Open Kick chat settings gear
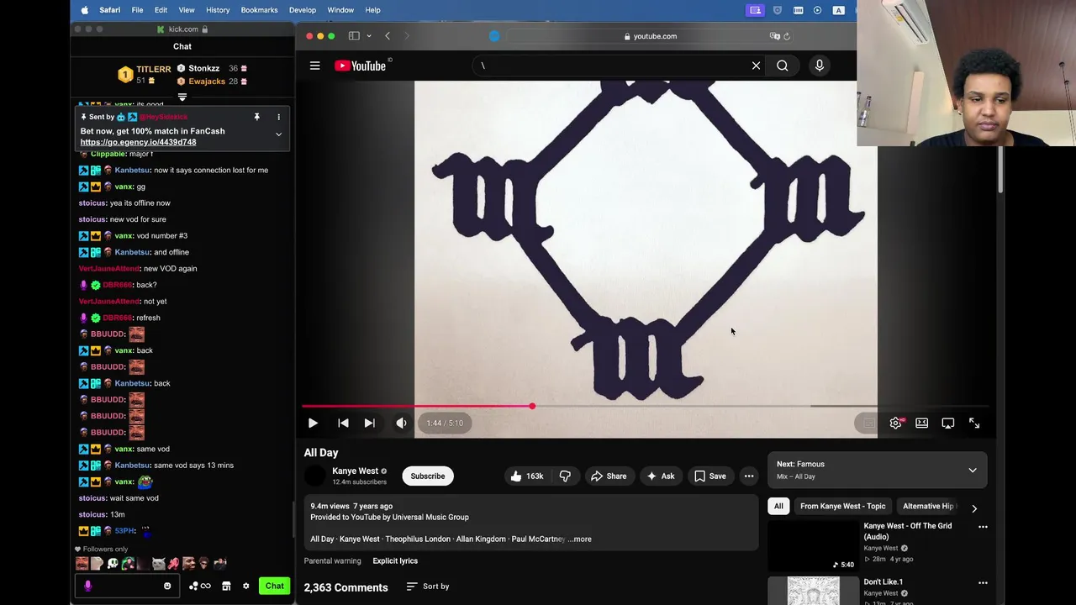This screenshot has height=605, width=1076. (x=245, y=586)
